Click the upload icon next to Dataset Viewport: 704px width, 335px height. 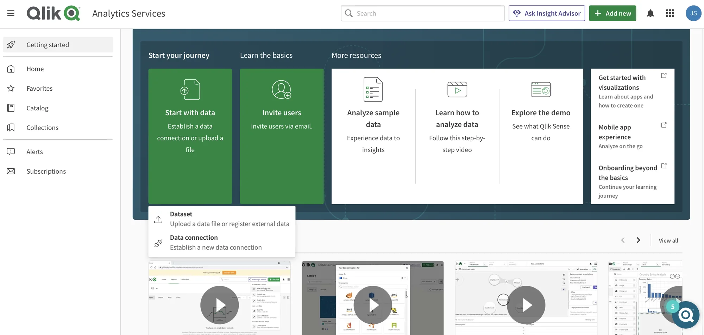158,219
